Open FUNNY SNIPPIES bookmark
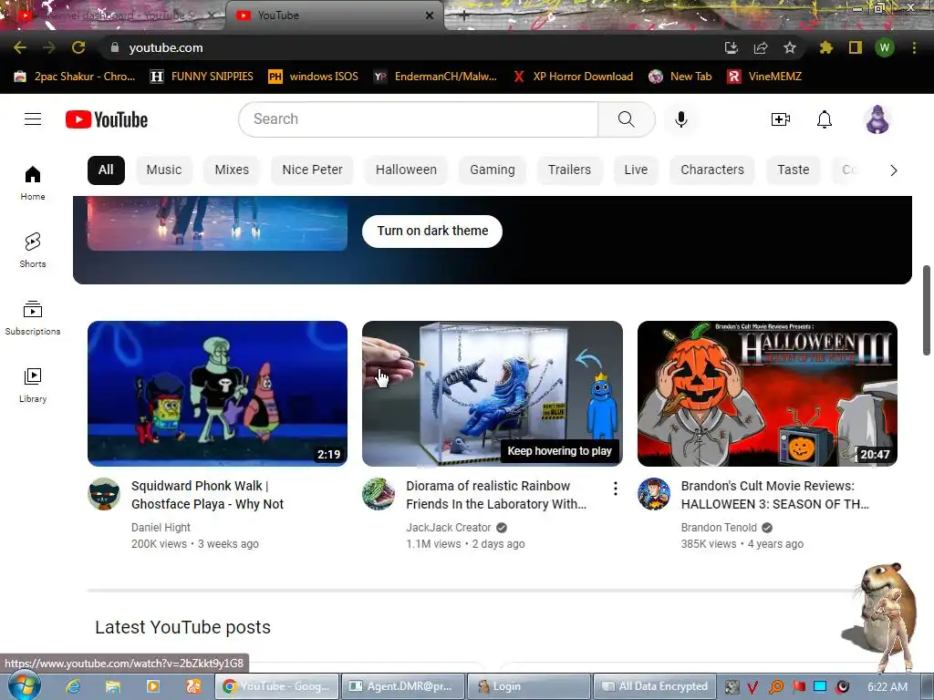The height and width of the screenshot is (700, 934). [x=202, y=77]
